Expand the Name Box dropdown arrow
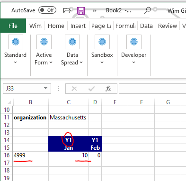Image resolution: width=186 pixels, height=181 pixels. 45,88
